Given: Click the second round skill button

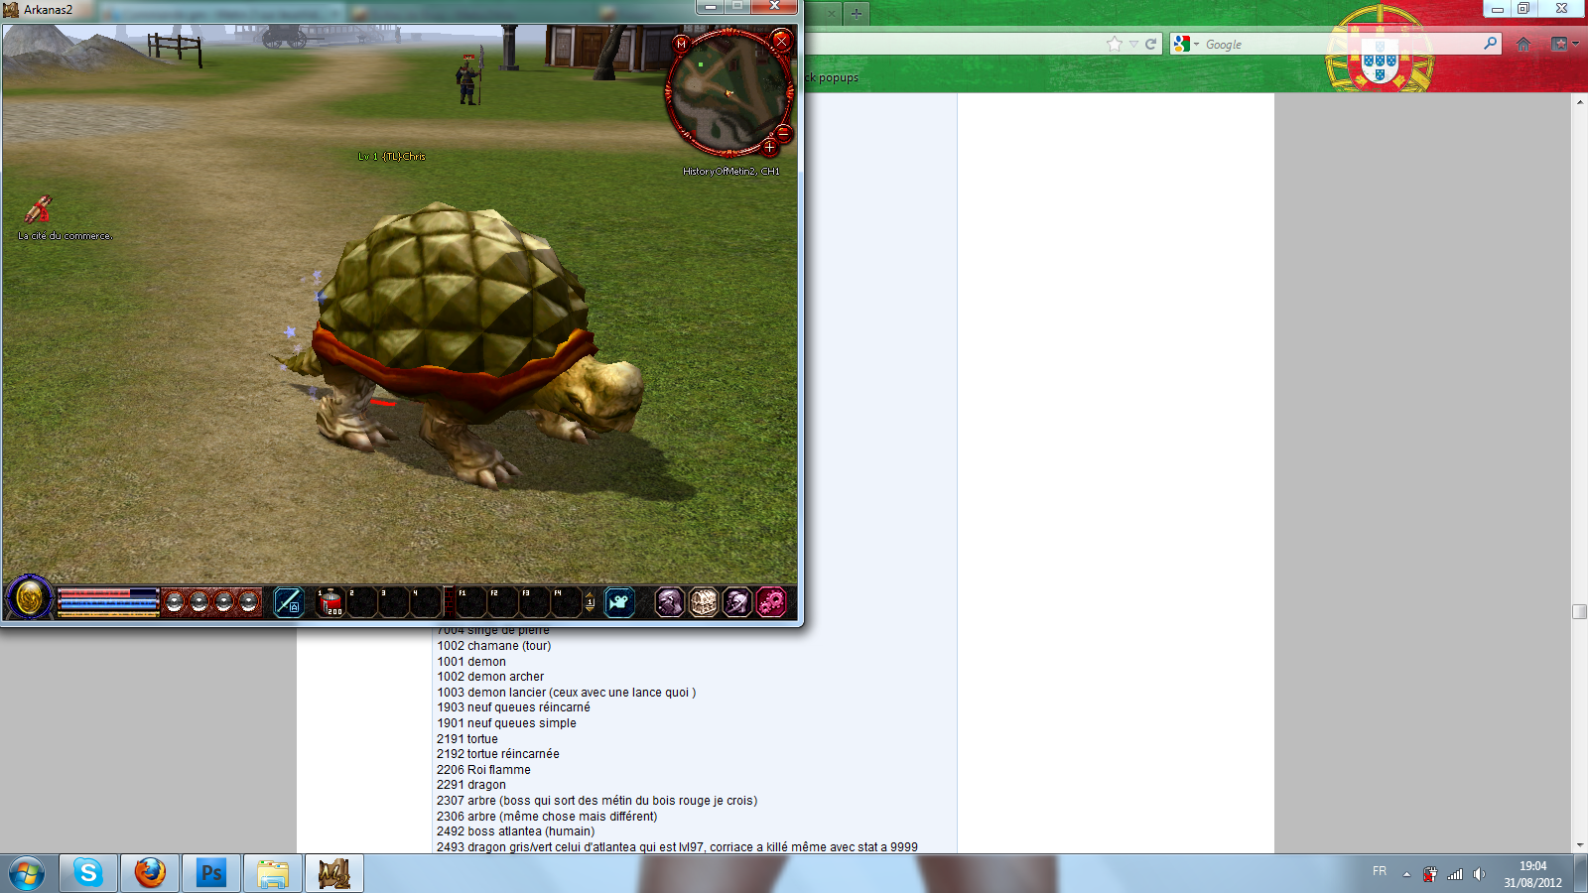Looking at the screenshot, I should pyautogui.click(x=198, y=601).
